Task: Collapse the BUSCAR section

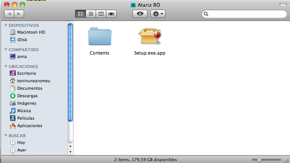Action: tap(6, 135)
